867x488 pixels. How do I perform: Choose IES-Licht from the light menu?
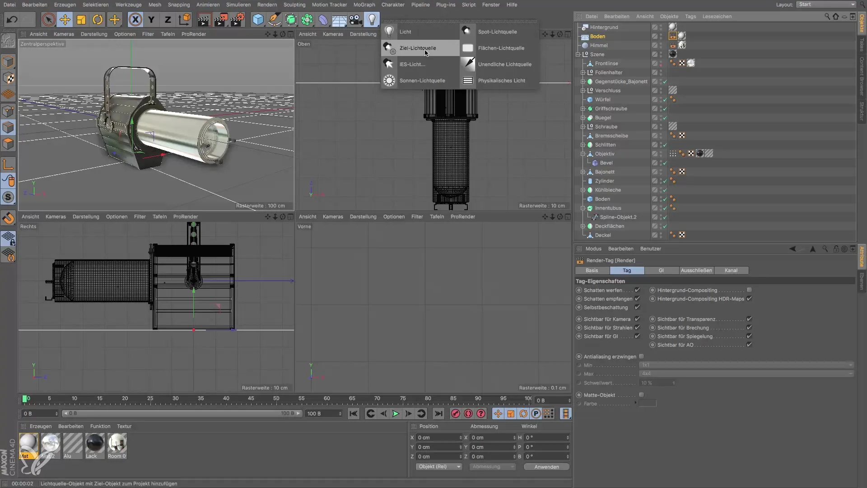[x=420, y=64]
